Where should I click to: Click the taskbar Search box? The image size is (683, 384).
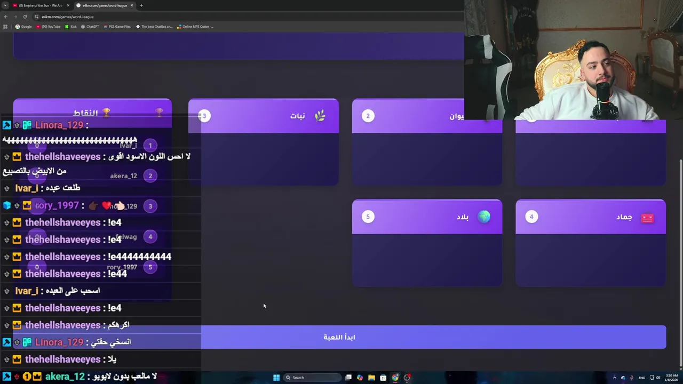pos(312,378)
